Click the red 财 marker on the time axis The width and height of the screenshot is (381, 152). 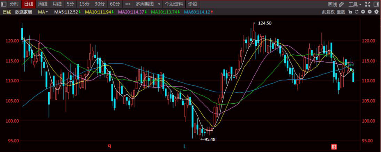click(334, 146)
